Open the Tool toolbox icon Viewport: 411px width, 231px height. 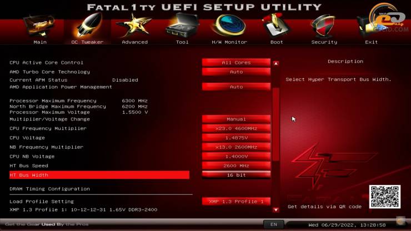[x=182, y=26]
